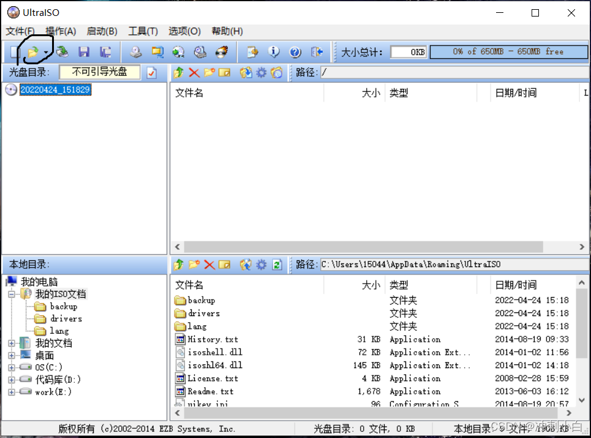Open properties gear in disc pane toolbar
Viewport: 591px width, 438px height.
(261, 72)
